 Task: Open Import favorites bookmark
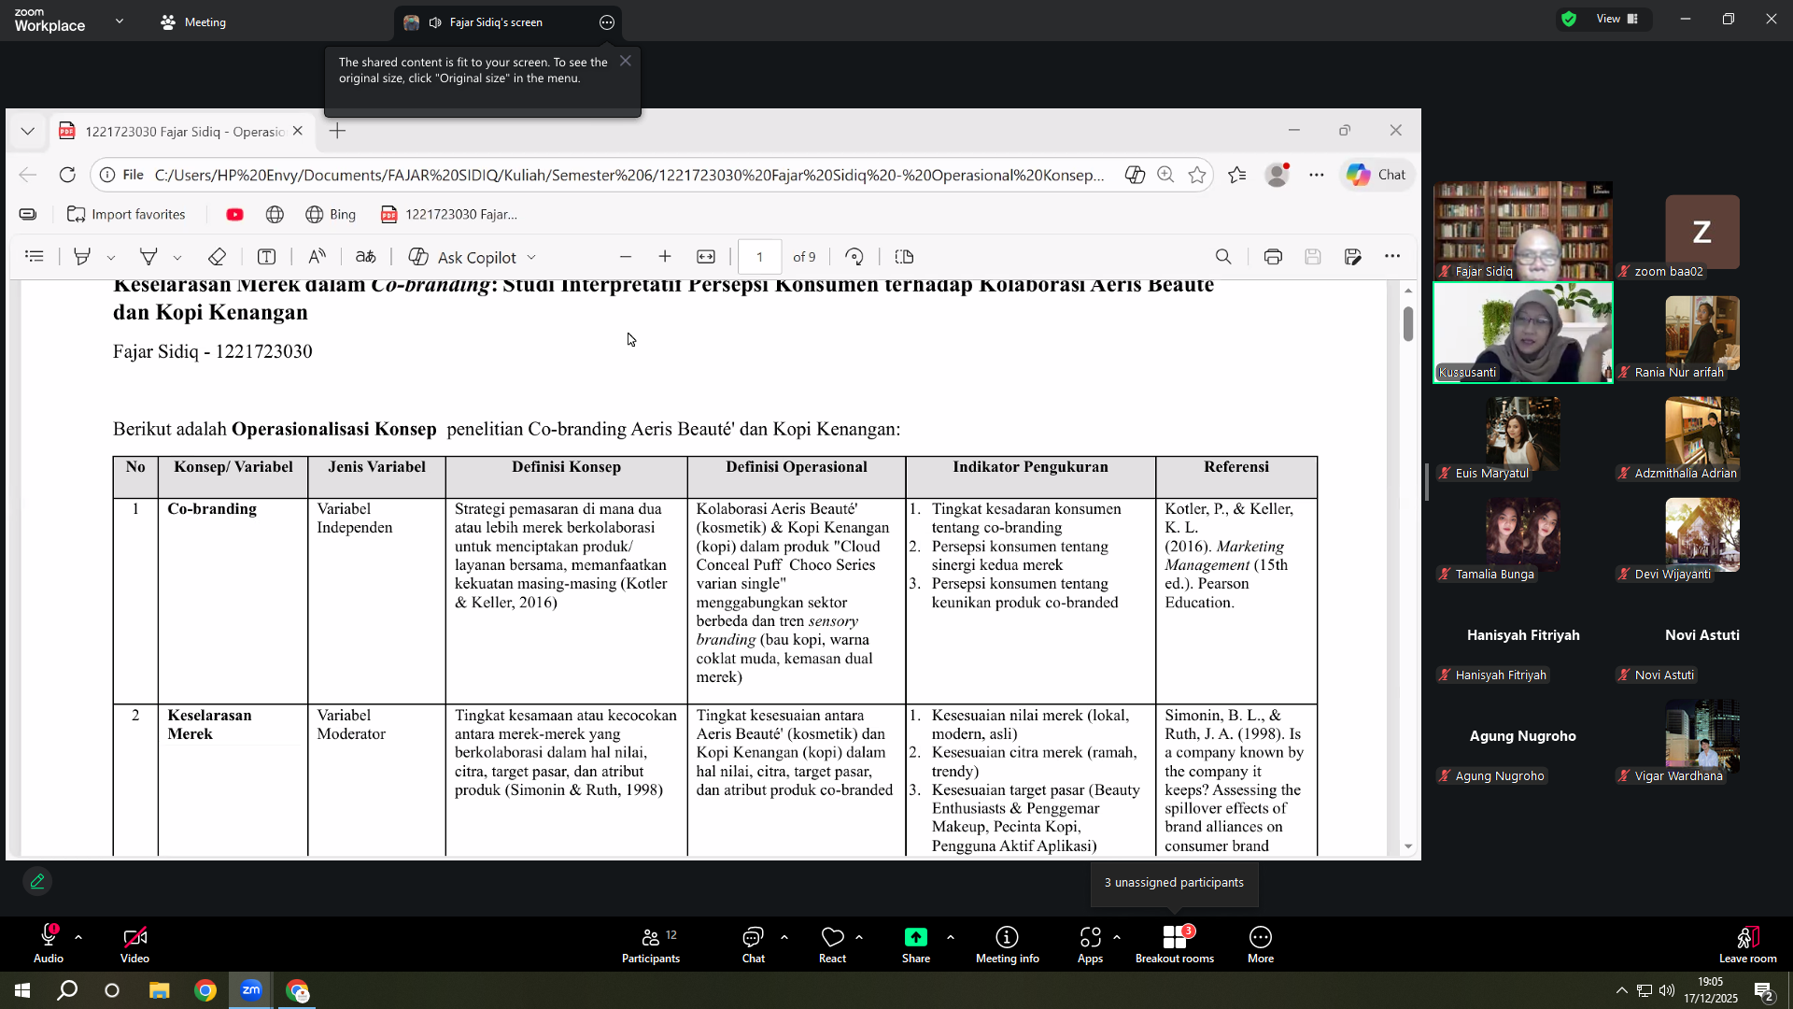click(126, 214)
